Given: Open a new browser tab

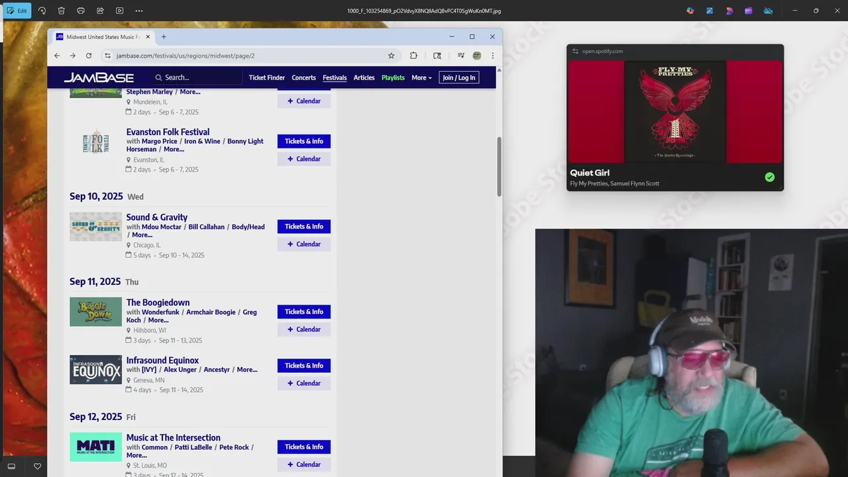Looking at the screenshot, I should [x=164, y=36].
